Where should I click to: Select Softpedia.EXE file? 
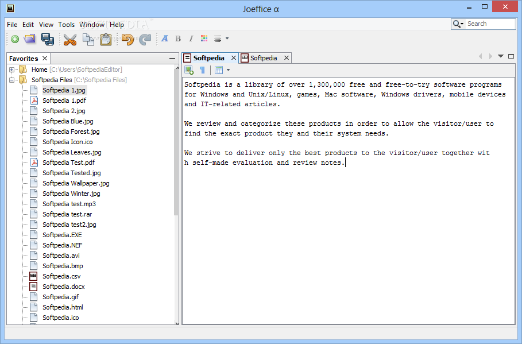pos(62,235)
